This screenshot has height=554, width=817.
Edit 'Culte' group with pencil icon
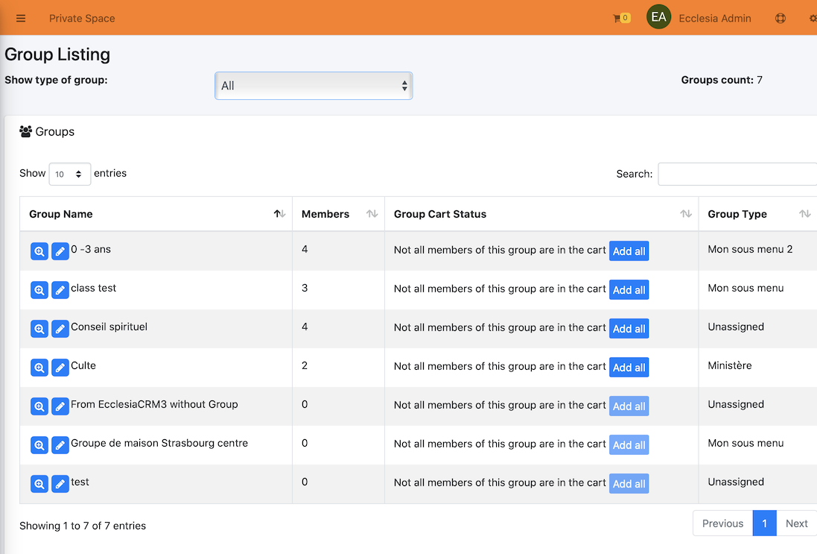click(x=60, y=368)
